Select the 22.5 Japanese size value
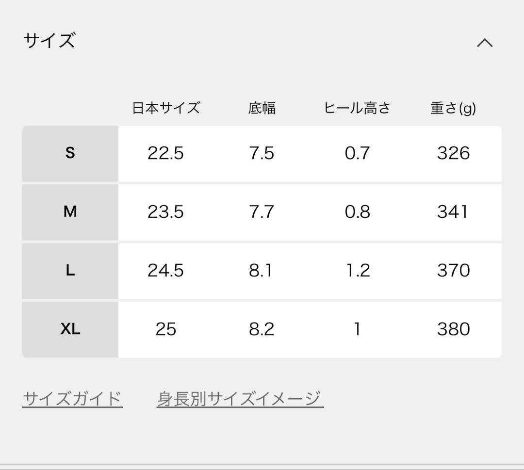The height and width of the screenshot is (470, 524). tap(166, 154)
